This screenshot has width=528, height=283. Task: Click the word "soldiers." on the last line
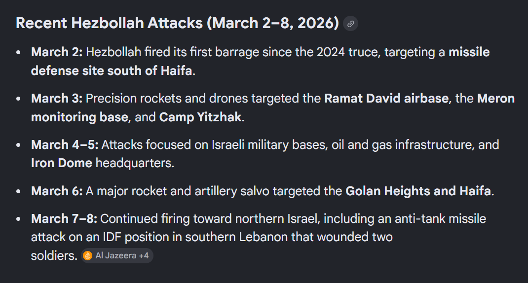pos(54,255)
